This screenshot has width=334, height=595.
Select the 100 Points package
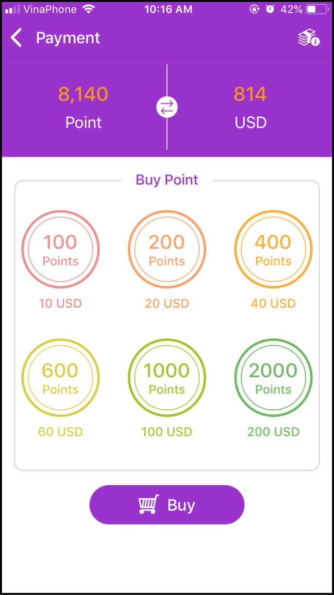coord(61,249)
